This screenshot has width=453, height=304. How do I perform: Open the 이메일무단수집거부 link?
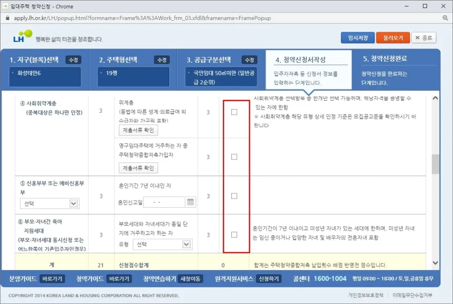tap(412, 295)
